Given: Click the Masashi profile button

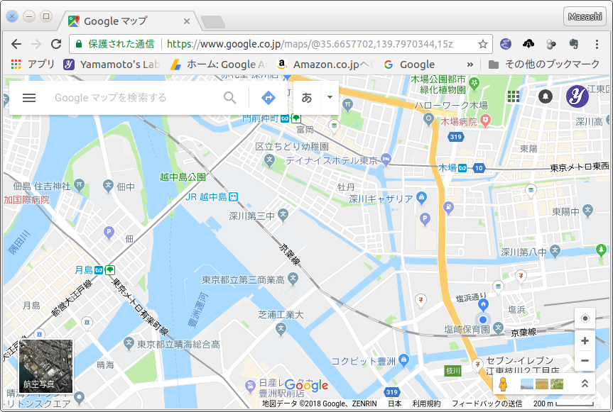Looking at the screenshot, I should click(585, 16).
